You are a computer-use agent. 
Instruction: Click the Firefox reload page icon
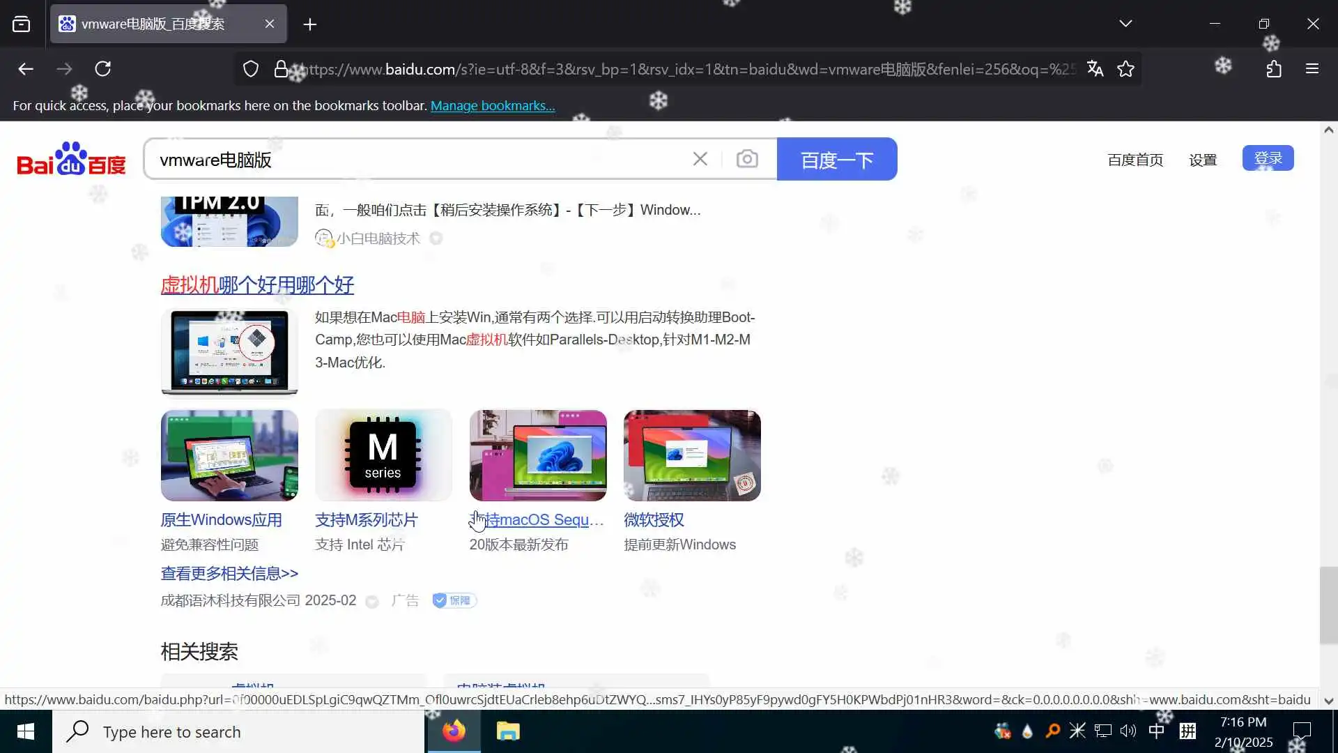tap(103, 68)
